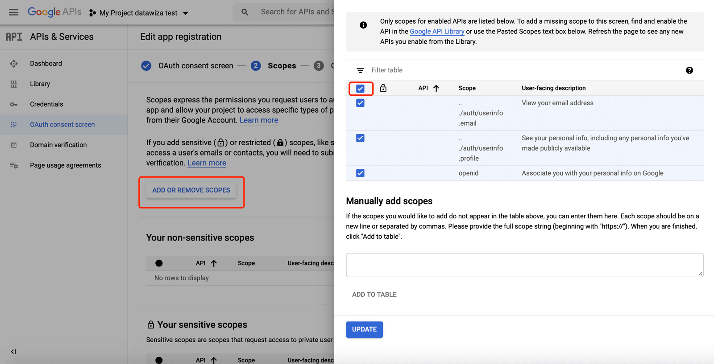
Task: Open Library in the sidebar
Action: (40, 84)
